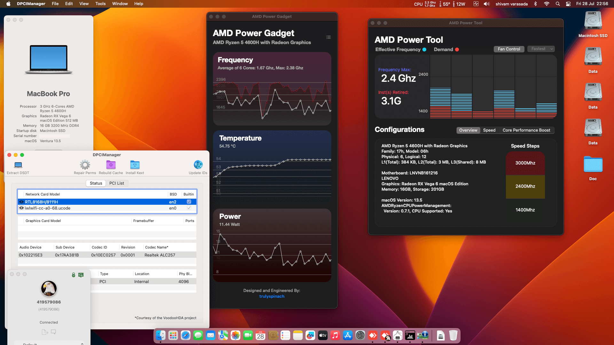Open the Core Performance Boost tab
Image resolution: width=614 pixels, height=345 pixels.
pos(526,130)
